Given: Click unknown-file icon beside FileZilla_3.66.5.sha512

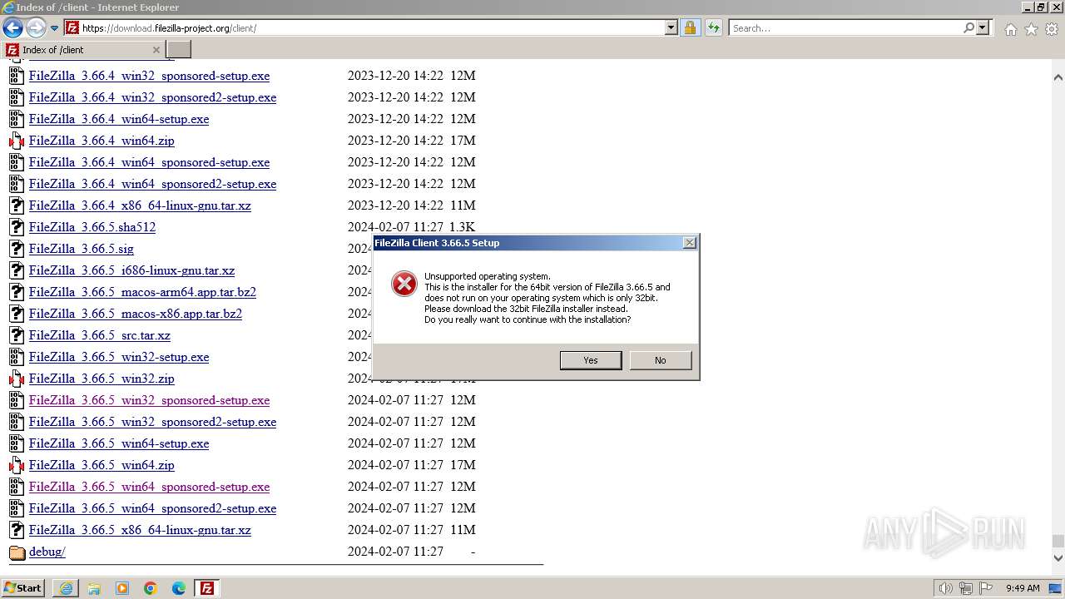Looking at the screenshot, I should coord(17,227).
